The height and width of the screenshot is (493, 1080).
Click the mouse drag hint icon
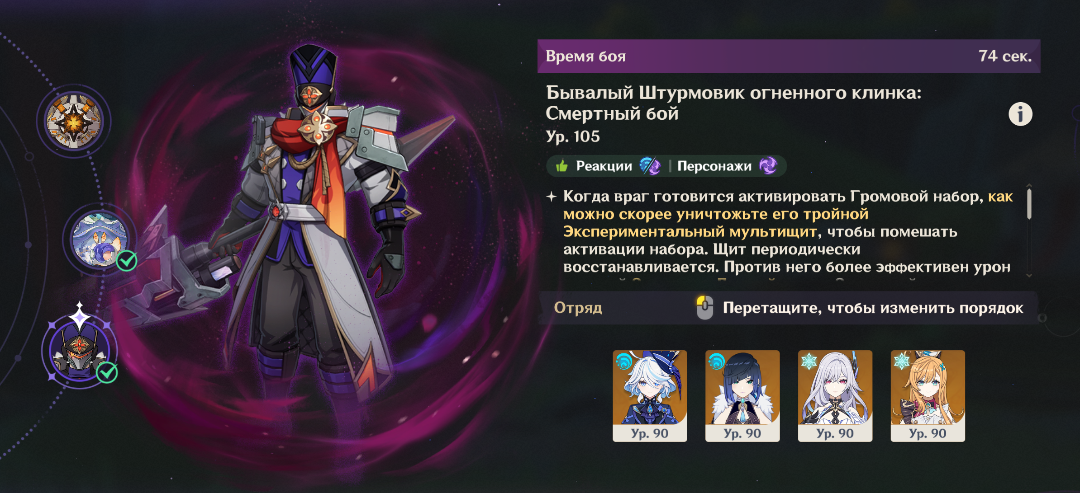[x=704, y=308]
